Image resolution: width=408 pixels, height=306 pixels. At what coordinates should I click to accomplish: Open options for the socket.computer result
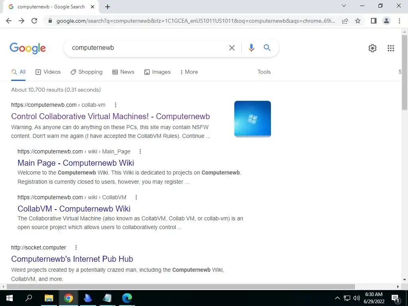[x=76, y=247]
